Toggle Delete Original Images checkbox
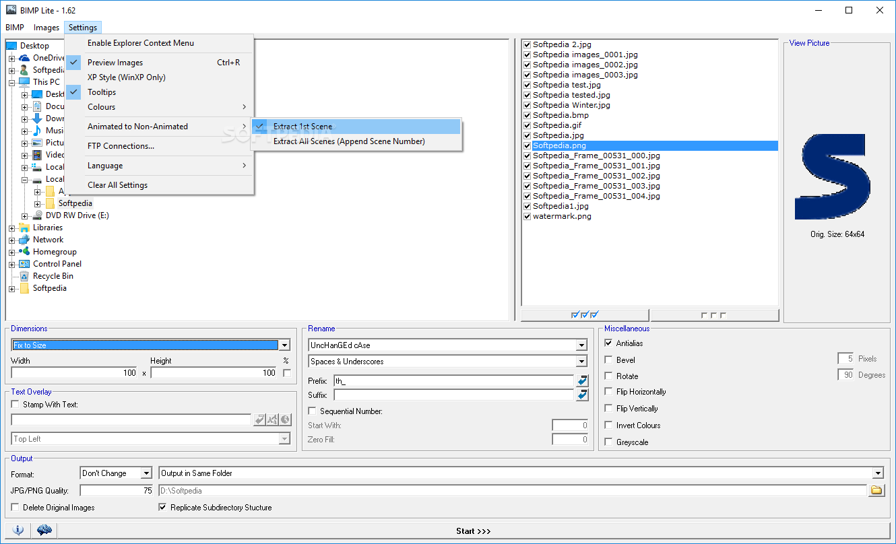The width and height of the screenshot is (896, 544). (x=15, y=508)
